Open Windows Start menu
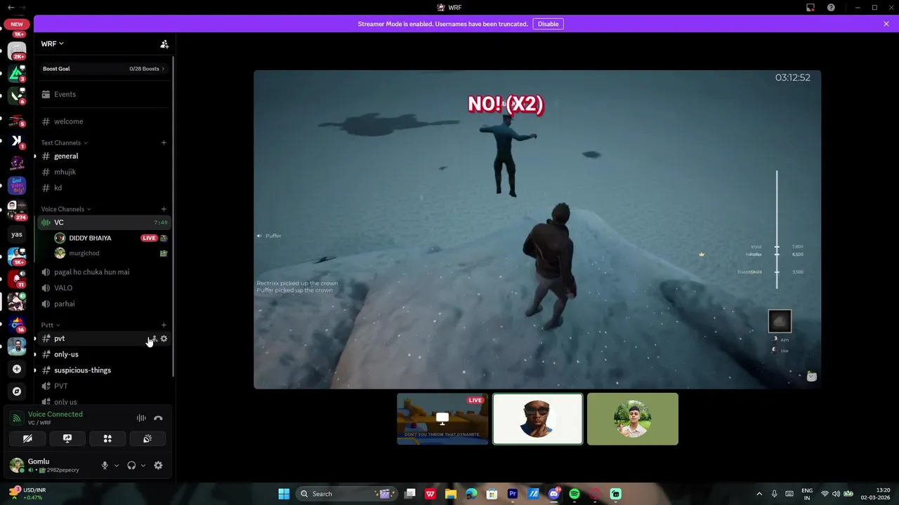 [x=284, y=494]
